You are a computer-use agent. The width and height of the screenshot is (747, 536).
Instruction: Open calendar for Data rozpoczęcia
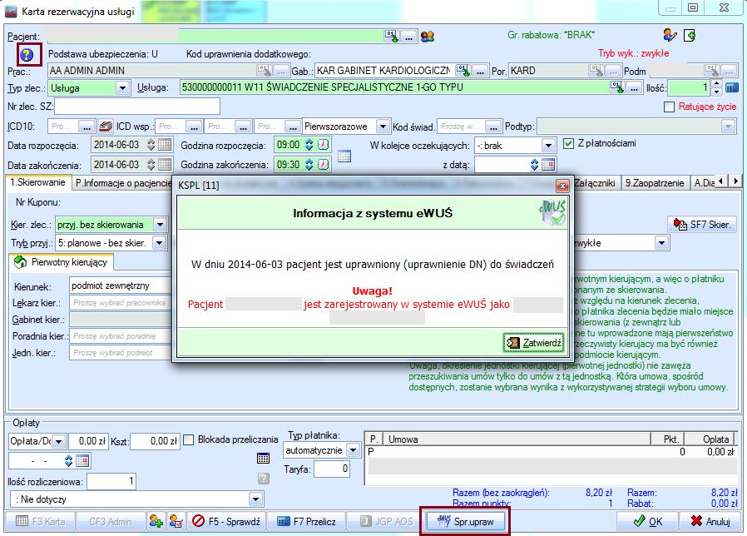[x=165, y=145]
